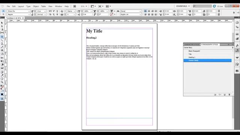Open the Layout menu
The width and height of the screenshot is (240, 135).
pos(21,6)
